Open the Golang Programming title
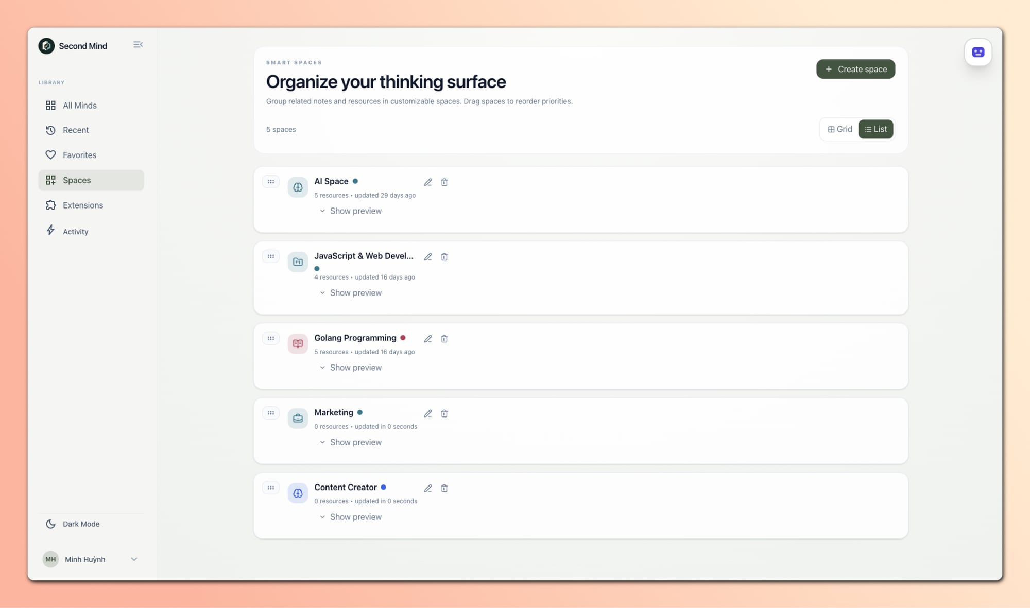The image size is (1030, 608). click(x=355, y=338)
